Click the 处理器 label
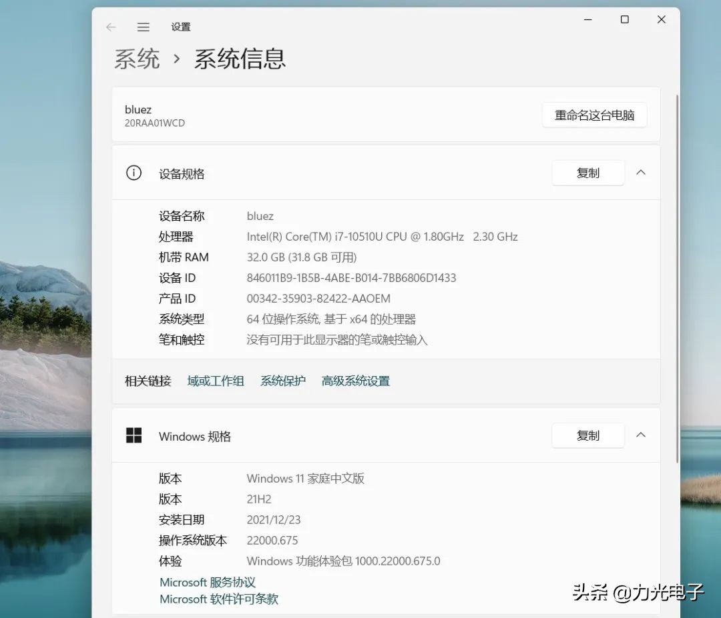This screenshot has height=618, width=721. [176, 237]
